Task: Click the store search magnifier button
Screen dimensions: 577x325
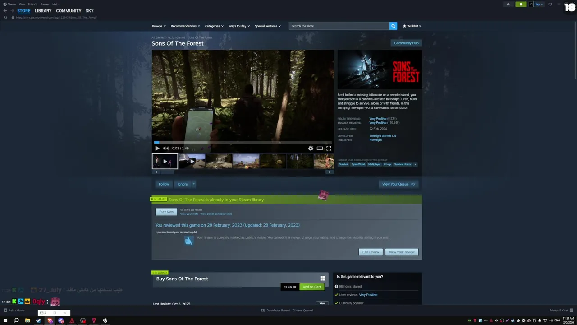Action: coord(393,26)
